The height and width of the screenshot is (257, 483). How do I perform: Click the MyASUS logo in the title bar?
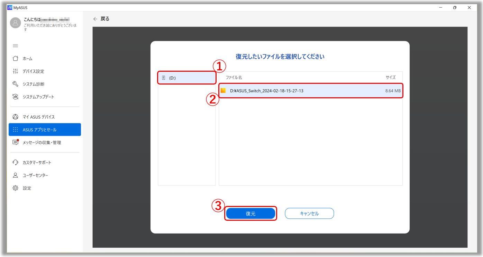tap(10, 8)
